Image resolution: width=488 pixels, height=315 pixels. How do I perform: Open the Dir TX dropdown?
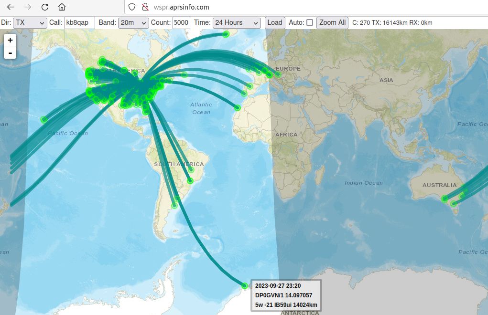pyautogui.click(x=30, y=23)
